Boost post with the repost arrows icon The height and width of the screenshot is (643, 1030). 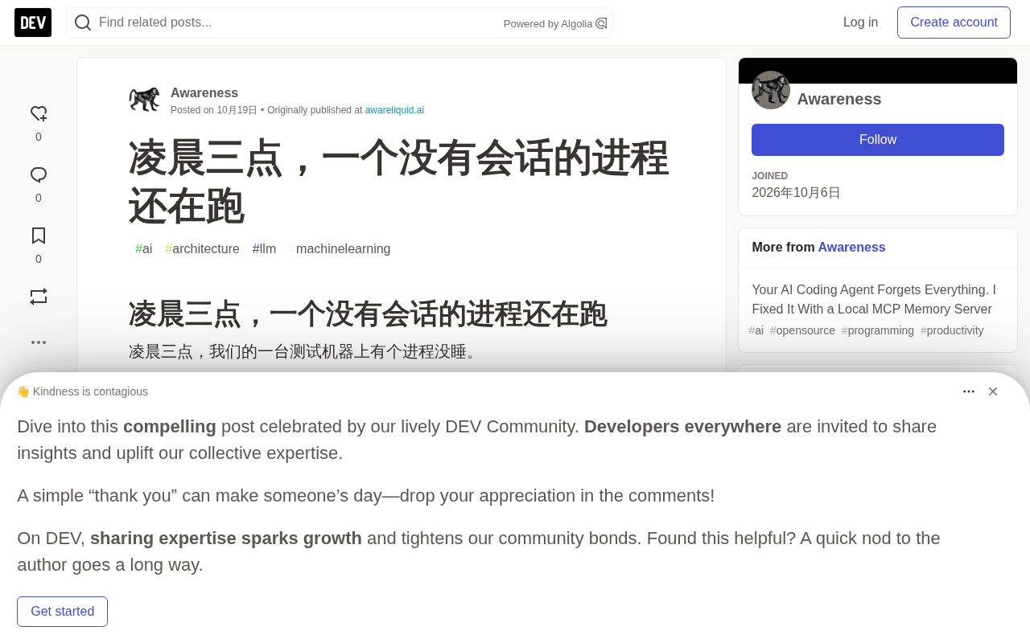pos(39,297)
